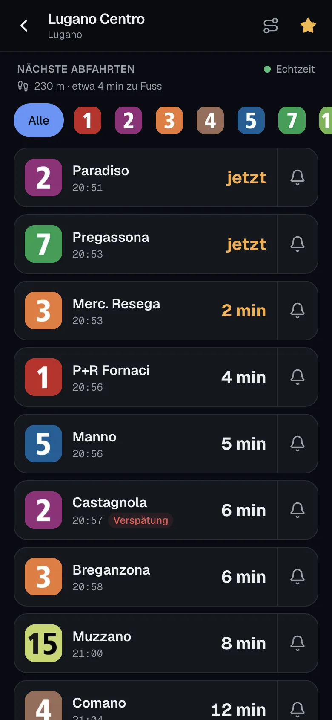Select the Alle filter chip
The width and height of the screenshot is (332, 720).
39,120
